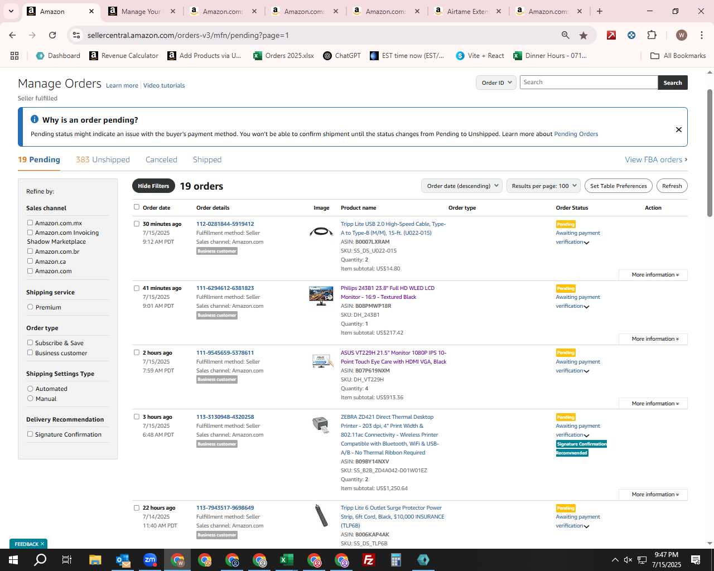This screenshot has width=714, height=571.
Task: Open the Extensions puzzle icon
Action: point(652,35)
